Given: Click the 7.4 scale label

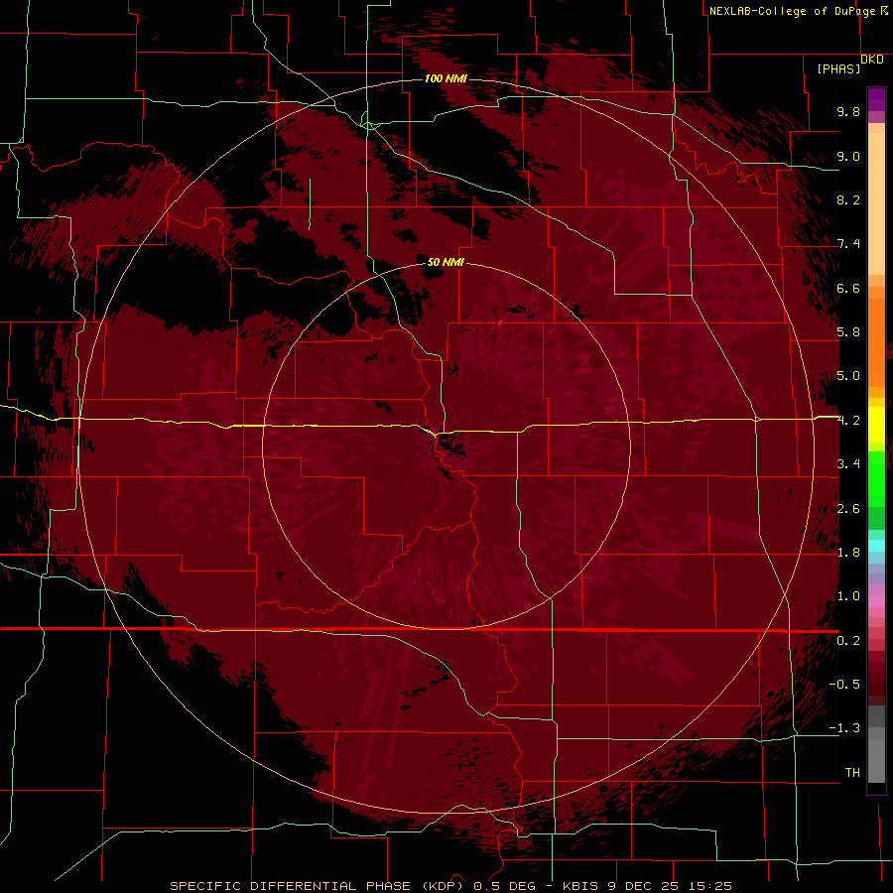Looking at the screenshot, I should pos(848,244).
